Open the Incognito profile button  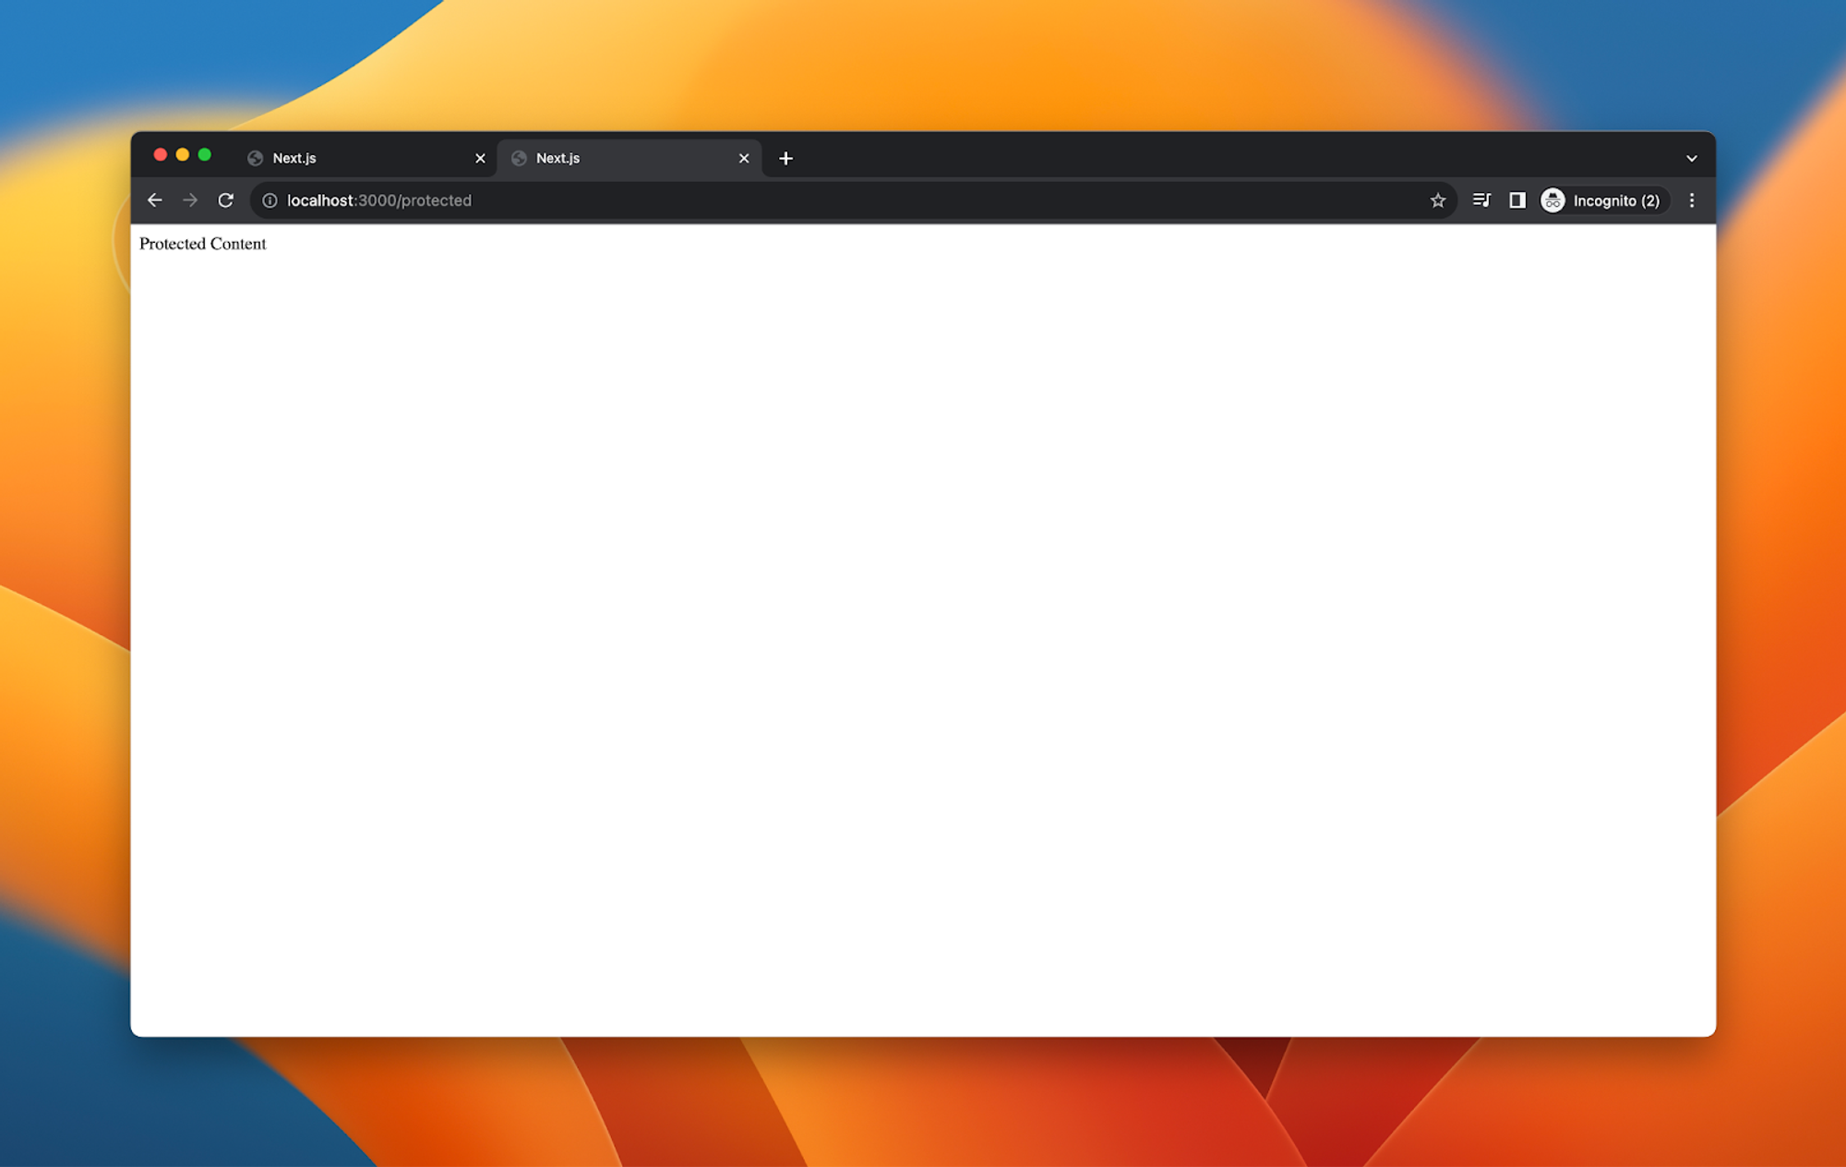coord(1602,200)
